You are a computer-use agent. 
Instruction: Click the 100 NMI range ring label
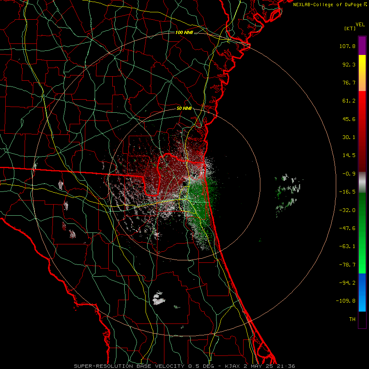click(x=184, y=32)
